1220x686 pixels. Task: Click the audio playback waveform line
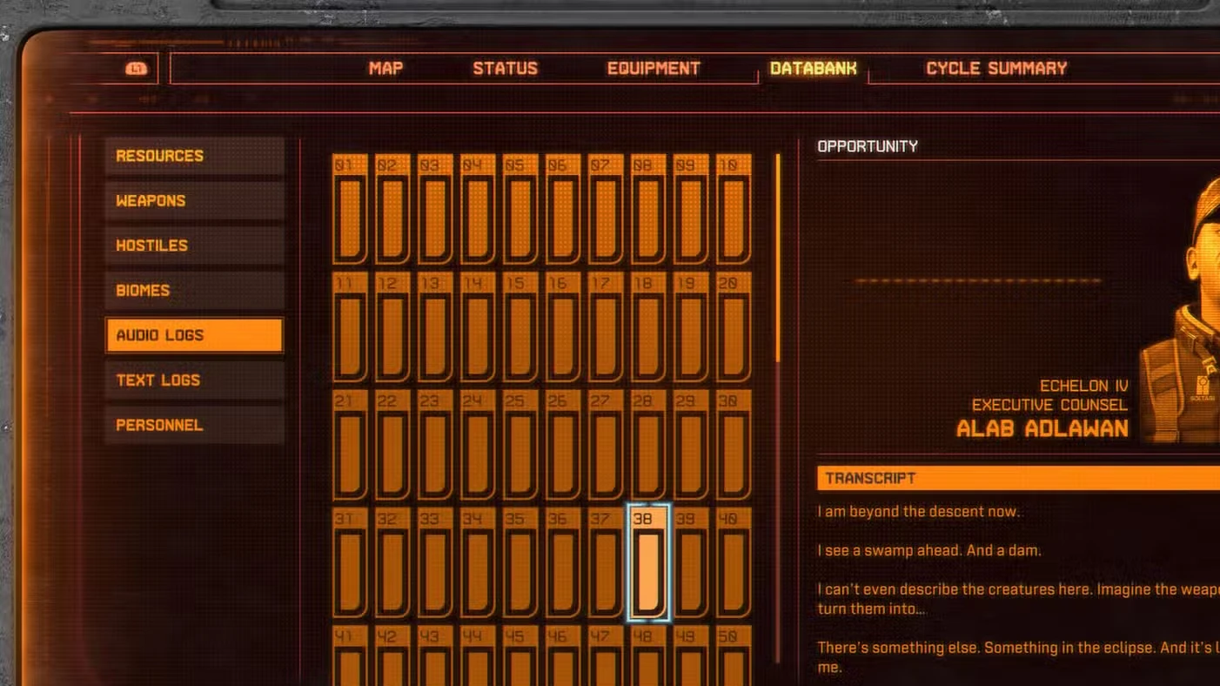[x=979, y=280]
